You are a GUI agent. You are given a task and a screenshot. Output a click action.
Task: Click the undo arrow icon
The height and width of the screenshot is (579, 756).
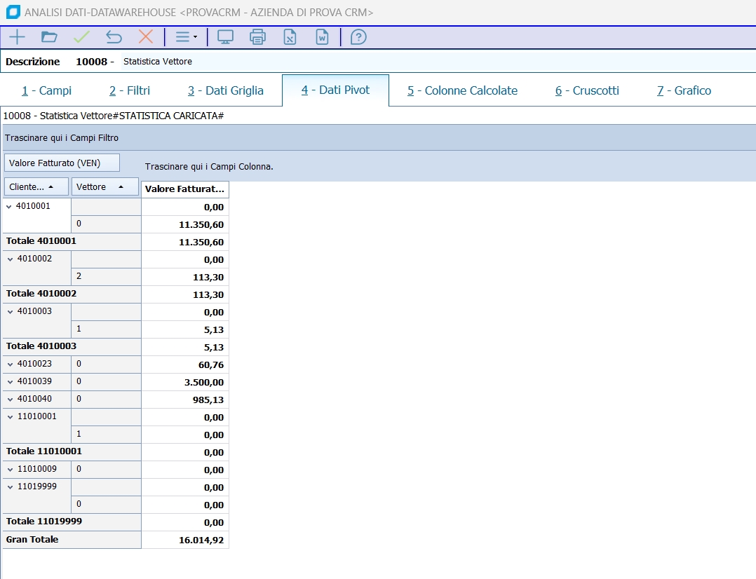tap(114, 37)
